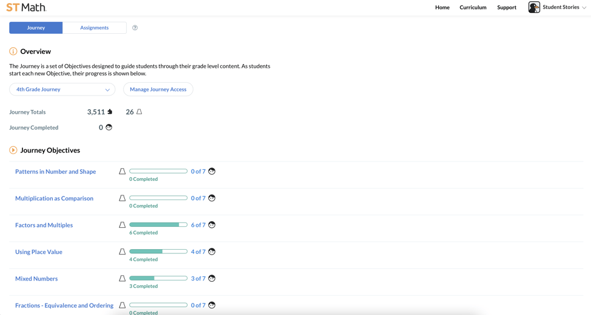
Task: Open Support in top navigation
Action: click(507, 7)
